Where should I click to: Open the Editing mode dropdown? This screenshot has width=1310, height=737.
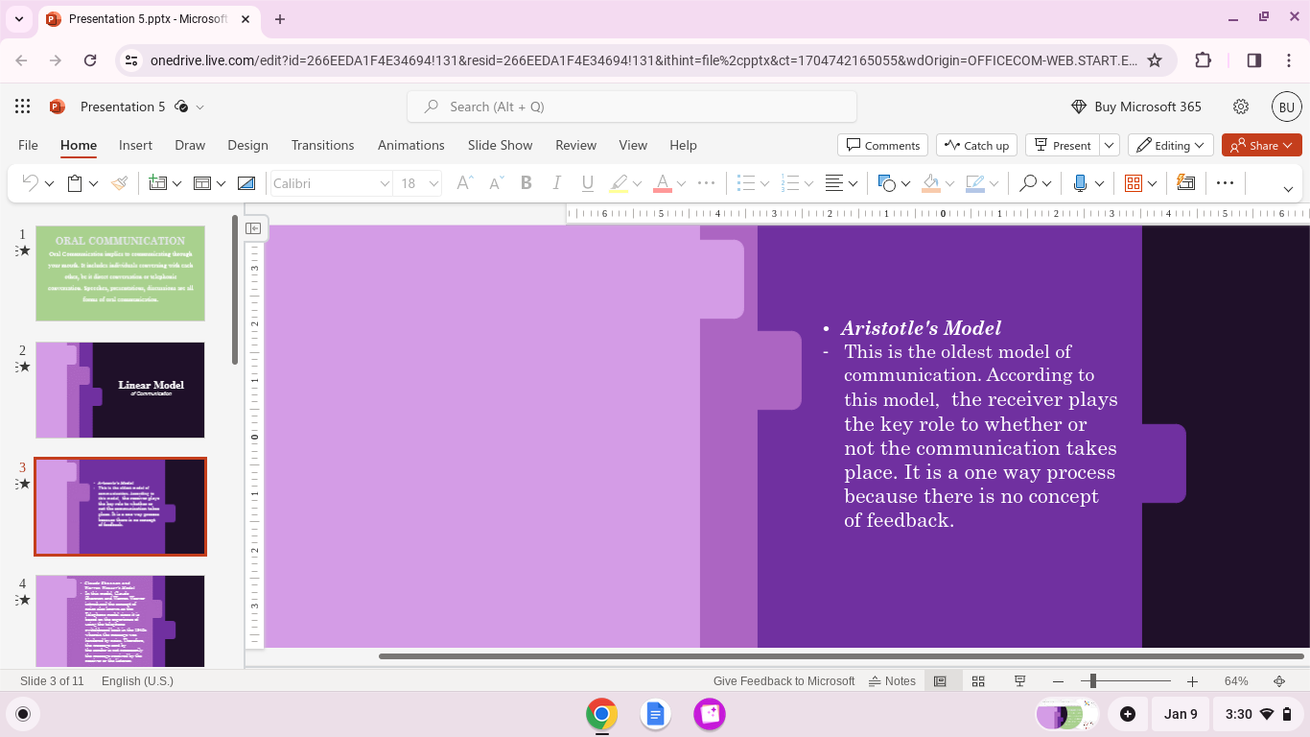[1171, 146]
